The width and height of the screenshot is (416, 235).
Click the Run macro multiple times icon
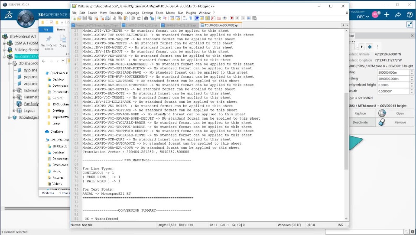coord(249,18)
